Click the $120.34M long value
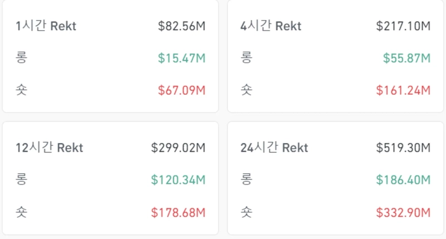Screen dimensions: 446x239 [x=178, y=180]
